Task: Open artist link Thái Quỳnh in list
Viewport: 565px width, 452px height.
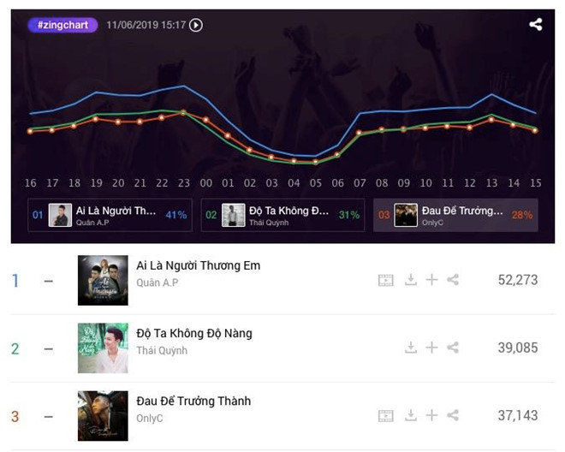Action: [x=162, y=350]
